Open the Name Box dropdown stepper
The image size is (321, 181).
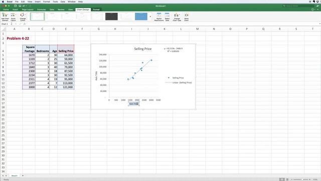point(12,24)
